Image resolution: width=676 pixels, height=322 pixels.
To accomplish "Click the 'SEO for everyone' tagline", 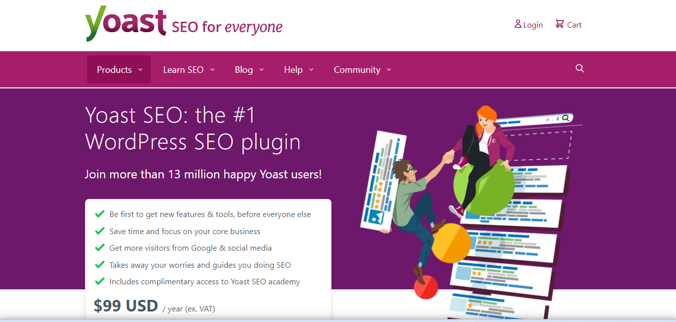I will (227, 27).
